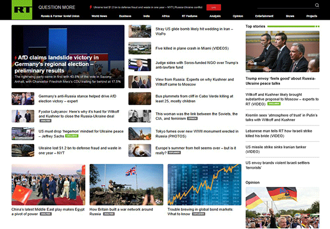Screen dimensions: 330x229
Task: Click Top stories heading
Action: click(255, 26)
